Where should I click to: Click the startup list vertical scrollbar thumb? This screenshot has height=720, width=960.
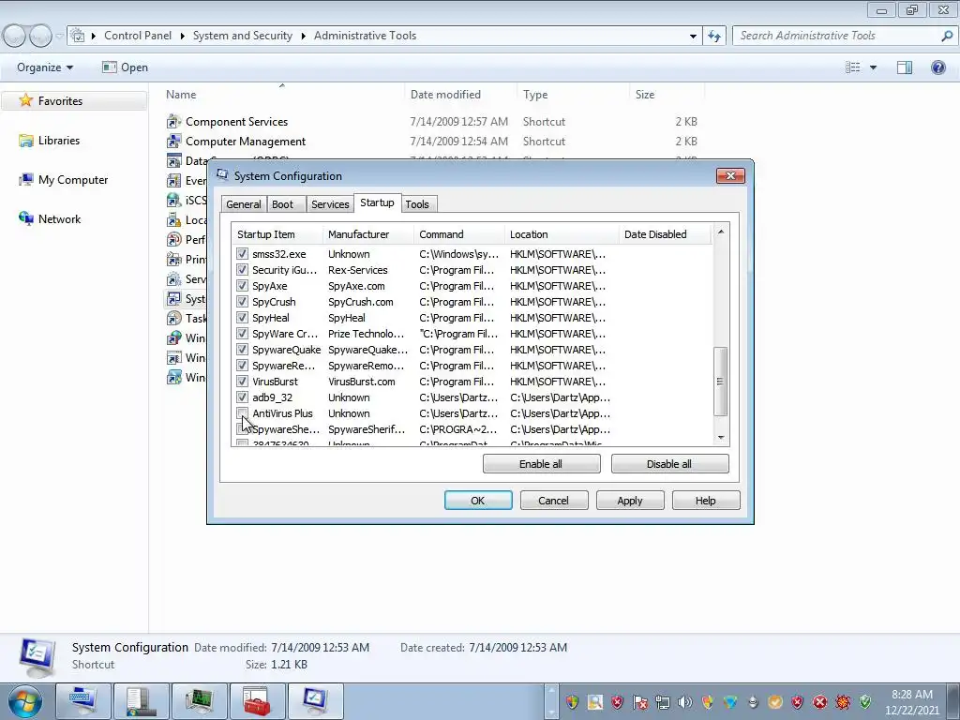[721, 381]
